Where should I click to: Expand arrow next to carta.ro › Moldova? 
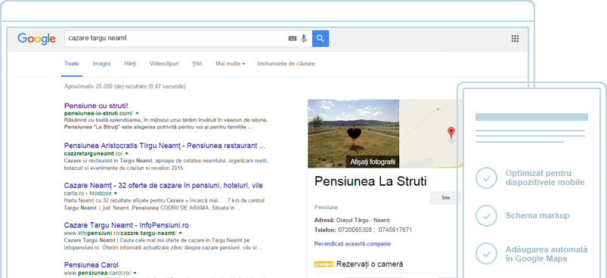(116, 193)
